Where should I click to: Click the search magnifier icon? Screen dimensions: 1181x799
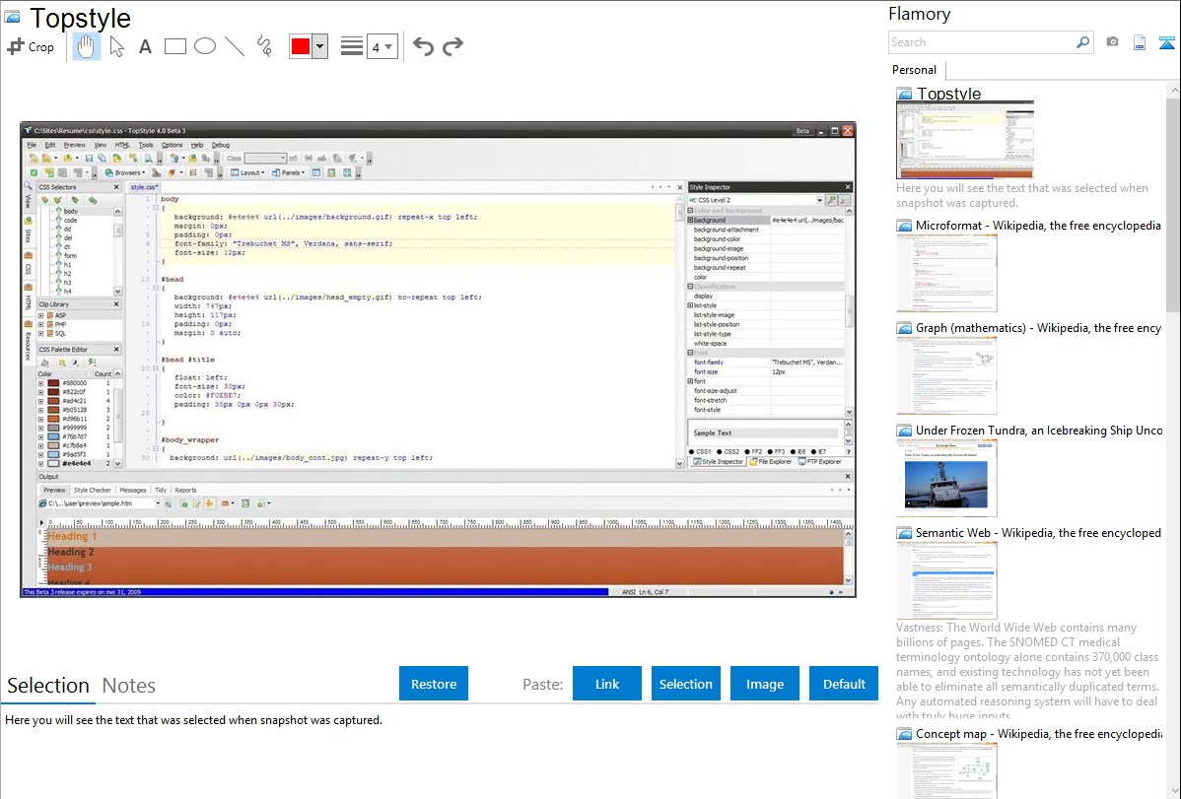pos(1082,42)
